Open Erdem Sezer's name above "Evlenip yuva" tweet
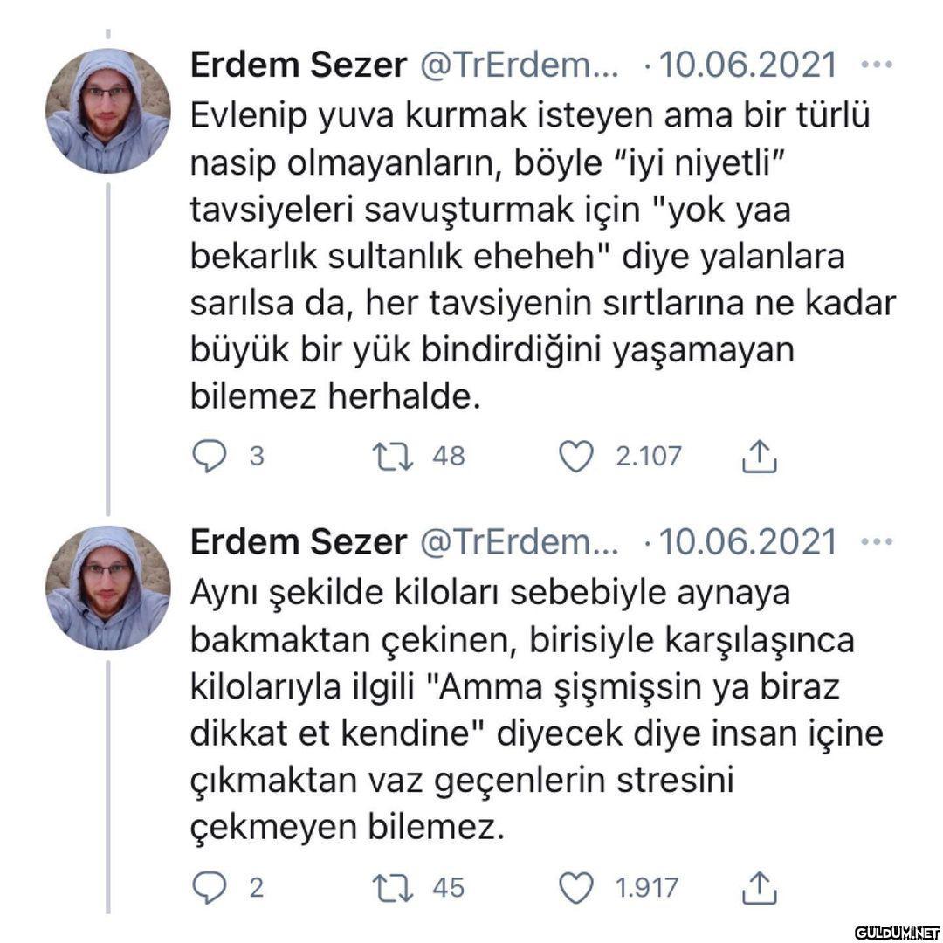 tap(299, 65)
